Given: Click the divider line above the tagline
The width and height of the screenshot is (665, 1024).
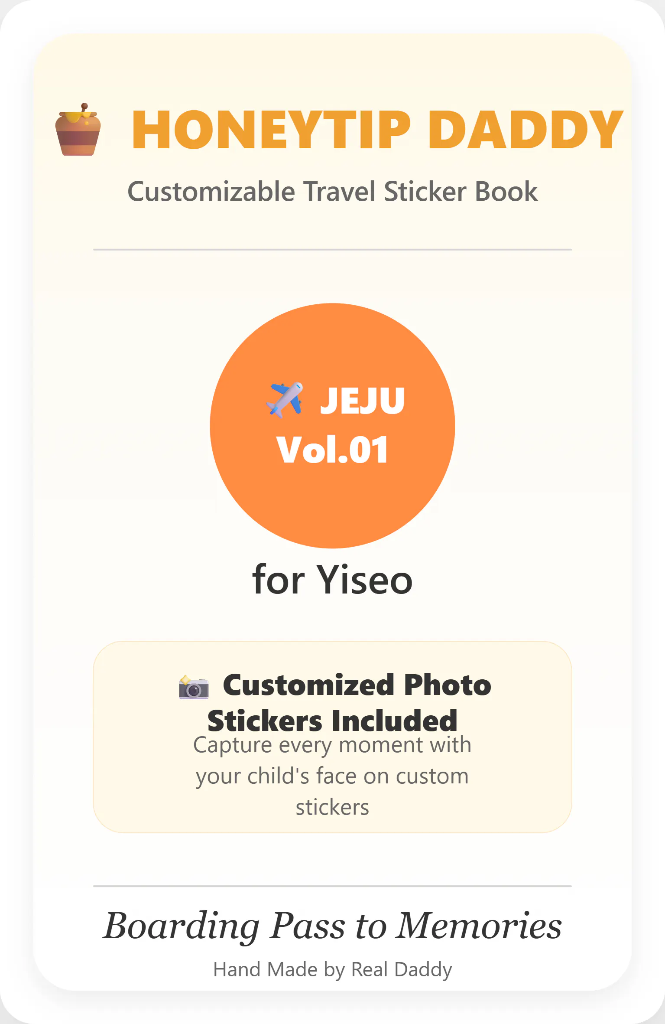Looking at the screenshot, I should (332, 886).
